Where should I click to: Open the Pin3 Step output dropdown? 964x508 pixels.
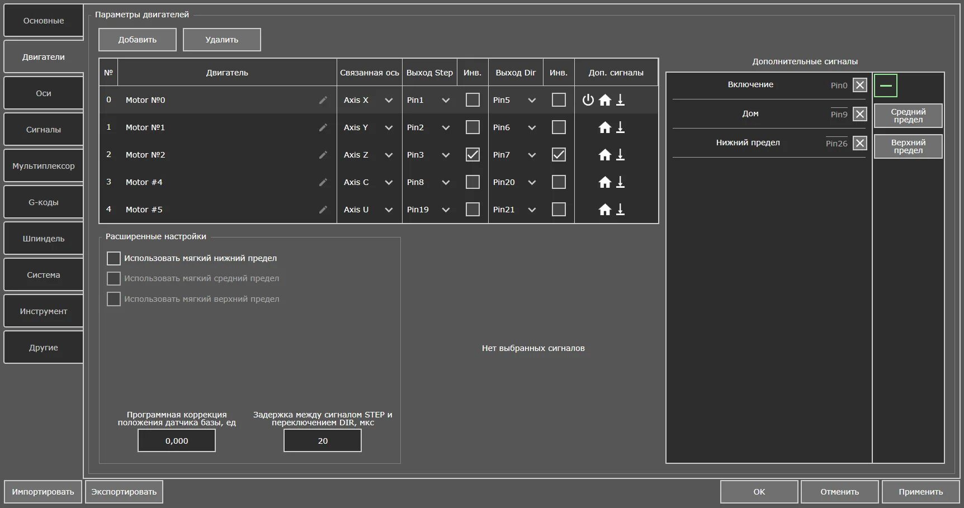429,155
